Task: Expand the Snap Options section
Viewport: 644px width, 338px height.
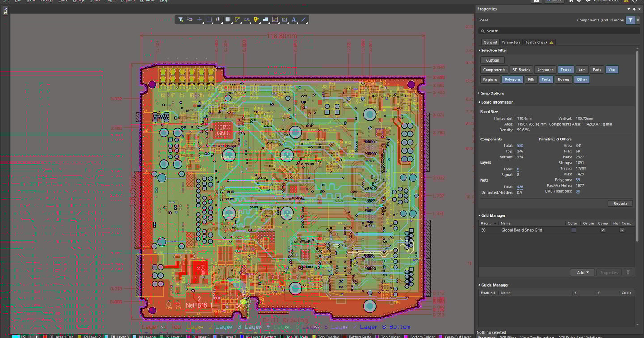Action: click(x=492, y=93)
